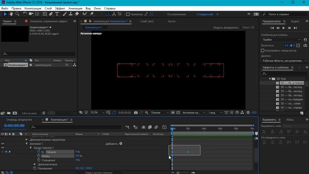Check the cache before playback checkbox
This screenshot has height=174, width=309.
263,50
